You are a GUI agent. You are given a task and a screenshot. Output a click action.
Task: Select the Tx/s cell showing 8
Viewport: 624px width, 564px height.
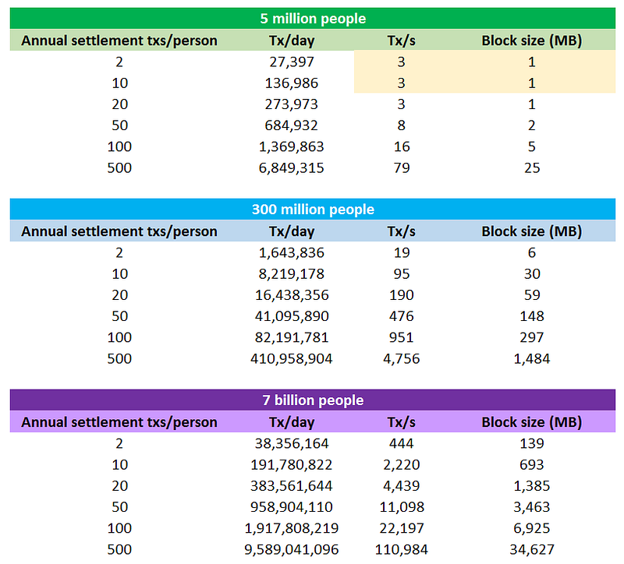(x=401, y=125)
